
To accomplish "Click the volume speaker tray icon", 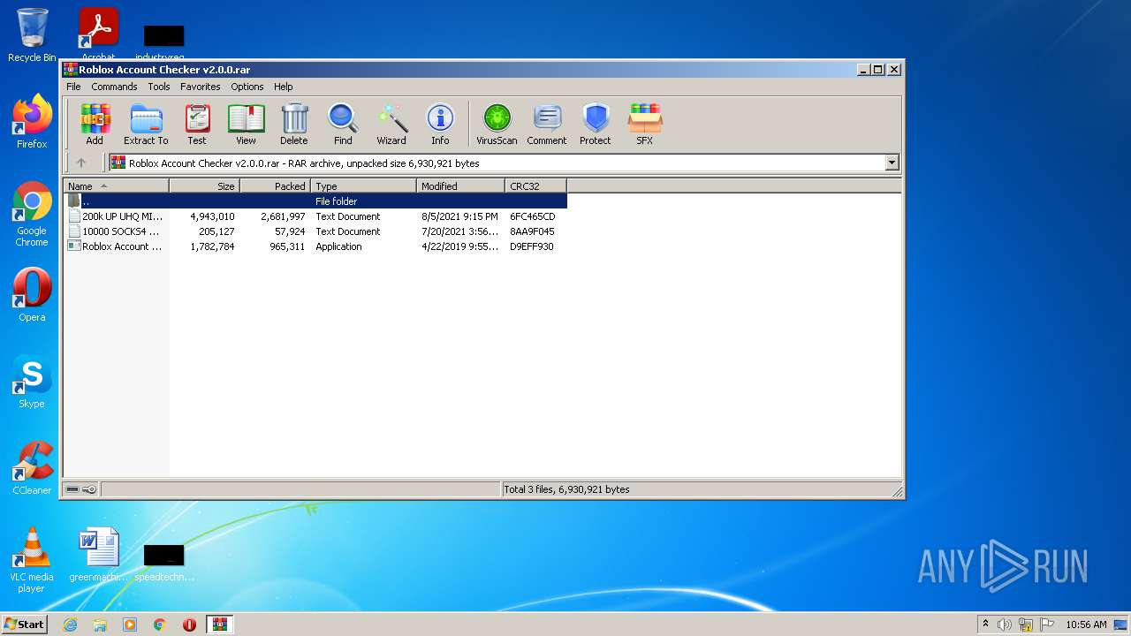I will tap(1005, 625).
